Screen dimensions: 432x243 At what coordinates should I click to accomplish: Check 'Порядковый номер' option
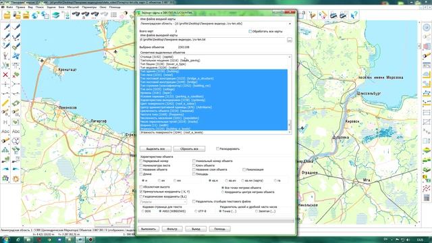point(141,161)
